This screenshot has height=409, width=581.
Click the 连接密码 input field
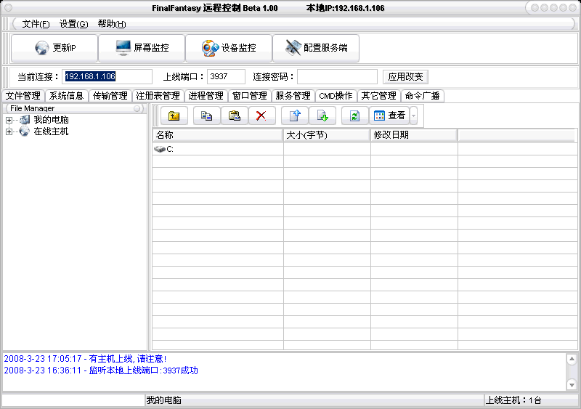pyautogui.click(x=337, y=76)
